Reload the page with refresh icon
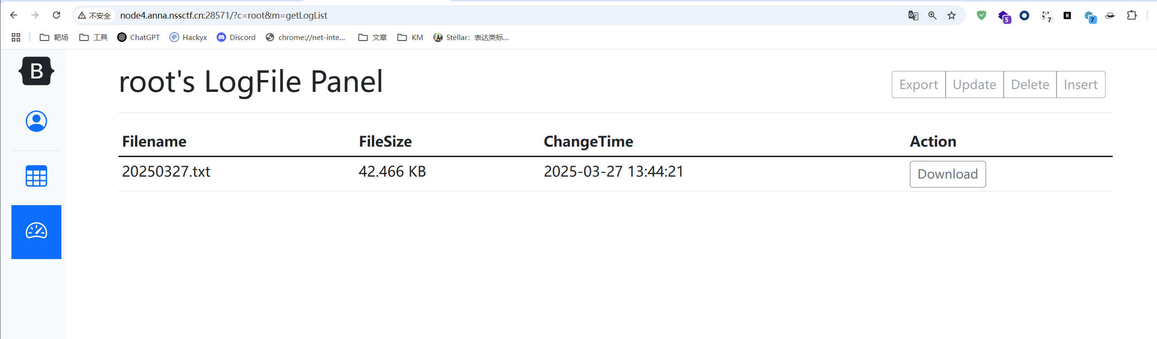The height and width of the screenshot is (339, 1157). point(56,15)
